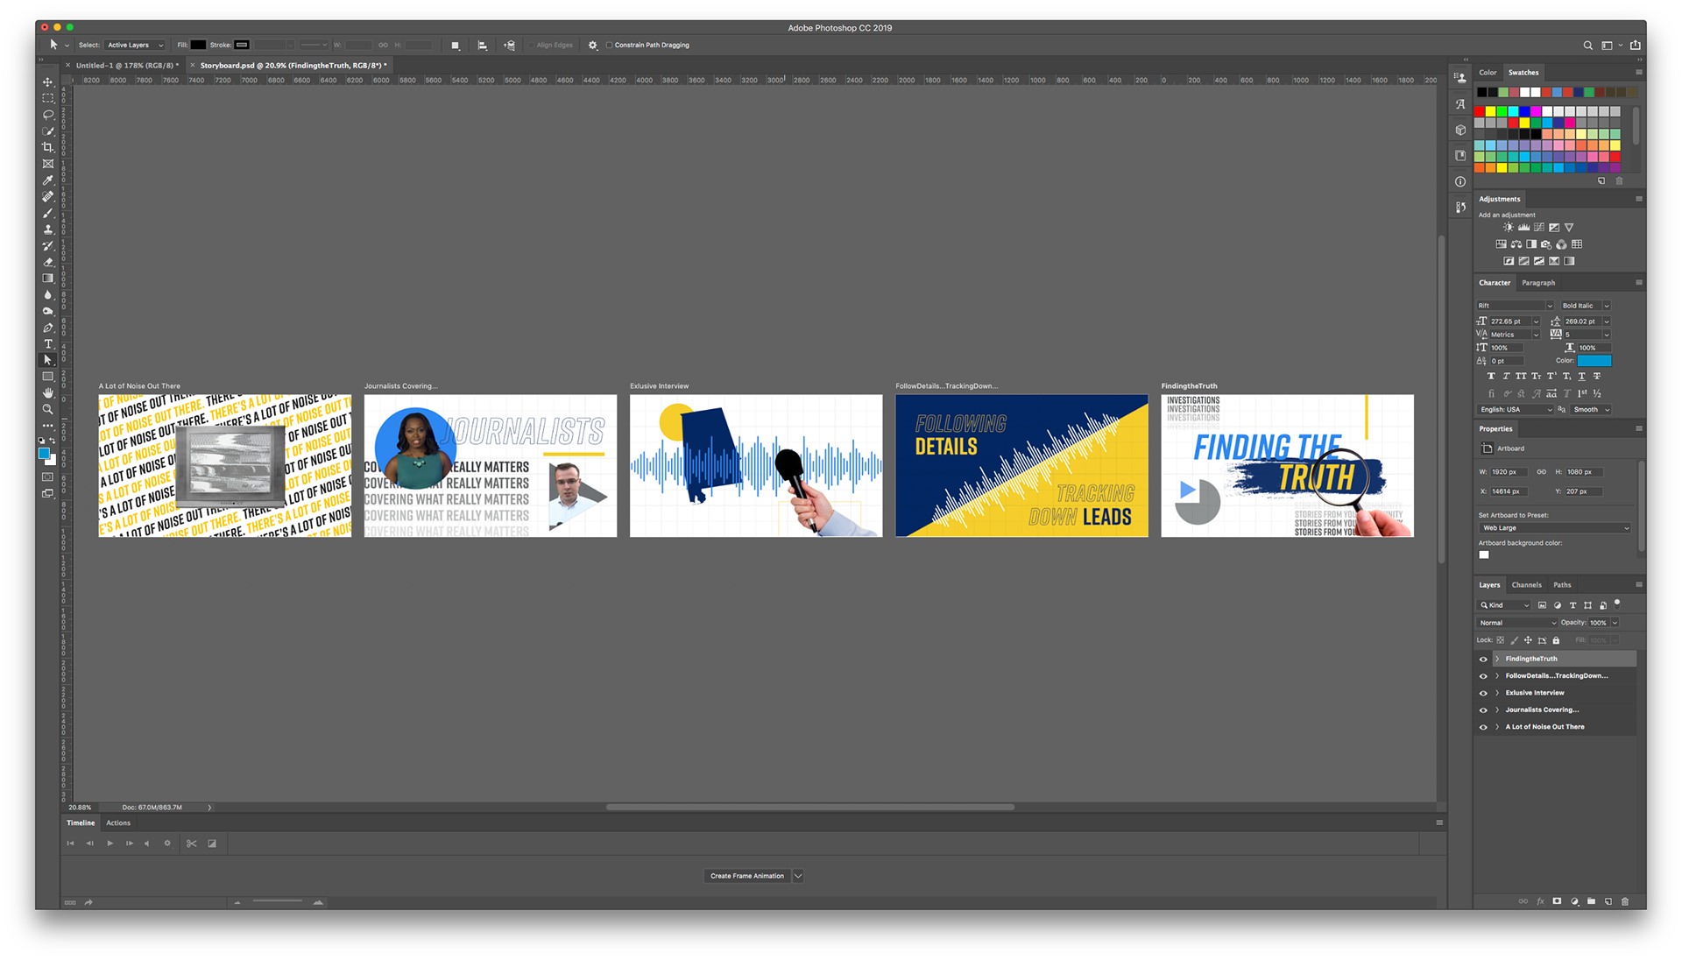The width and height of the screenshot is (1682, 960).
Task: Select the Lasso tool
Action: 48,115
